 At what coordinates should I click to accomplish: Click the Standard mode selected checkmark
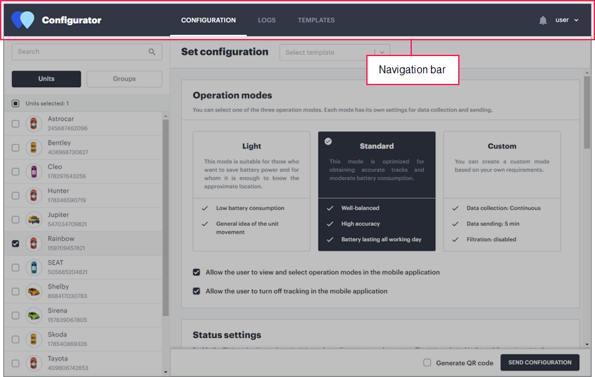[x=328, y=141]
